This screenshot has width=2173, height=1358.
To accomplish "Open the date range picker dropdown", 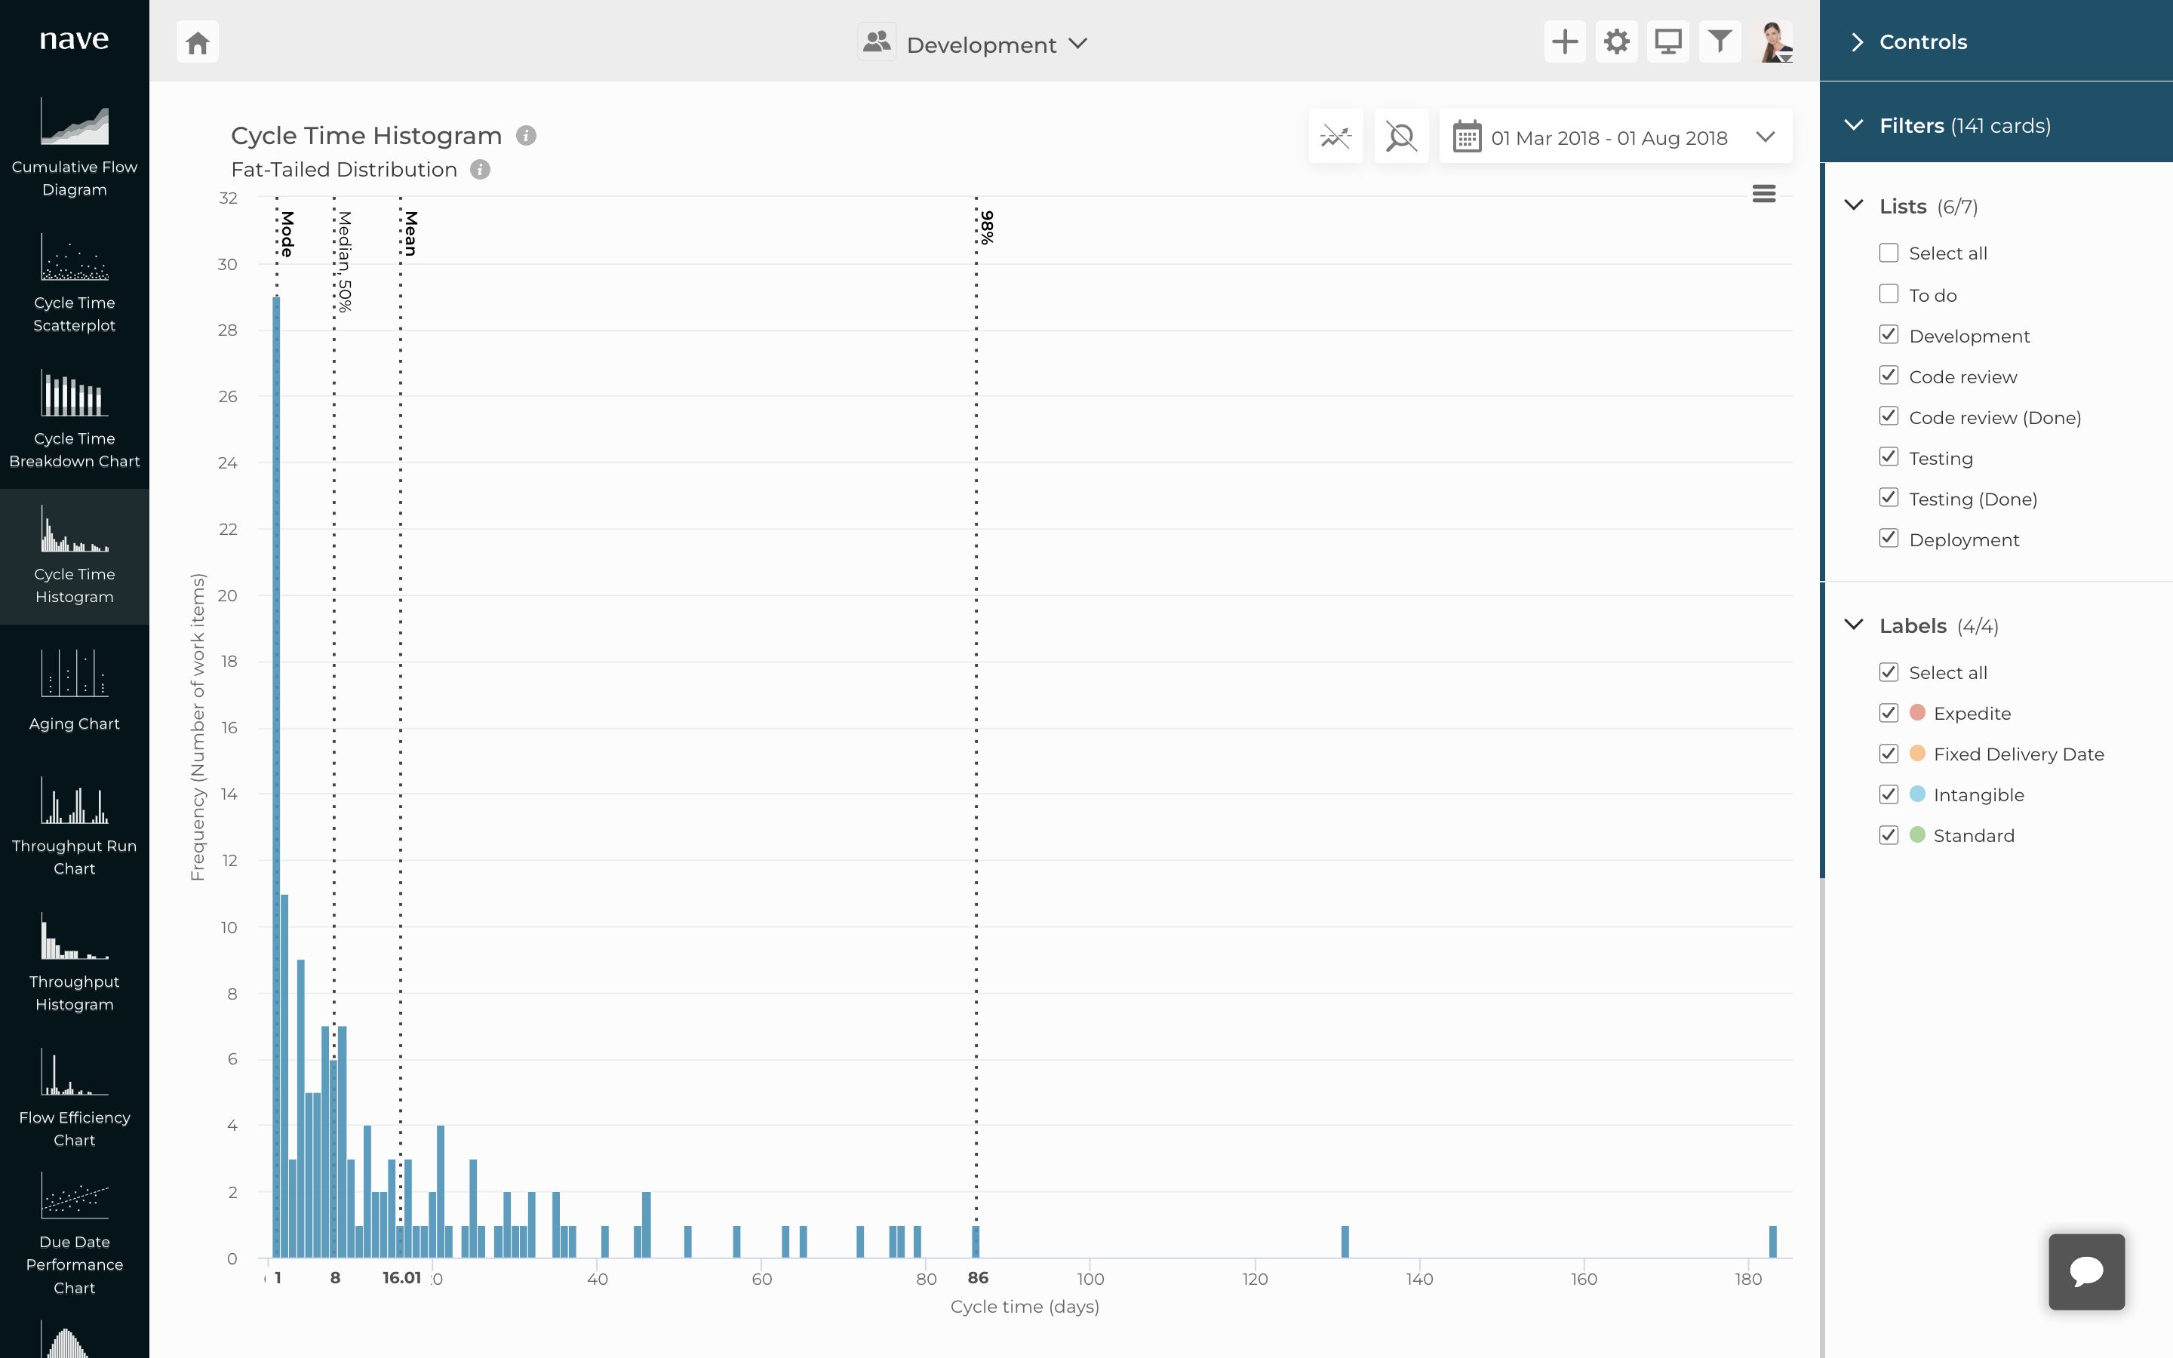I will 1765,137.
